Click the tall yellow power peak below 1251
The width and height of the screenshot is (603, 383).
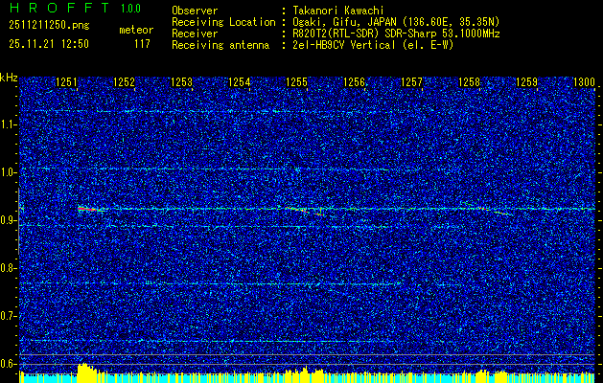[86, 372]
